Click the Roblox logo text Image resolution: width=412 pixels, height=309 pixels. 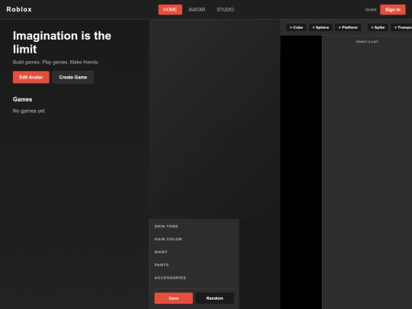pos(19,9)
